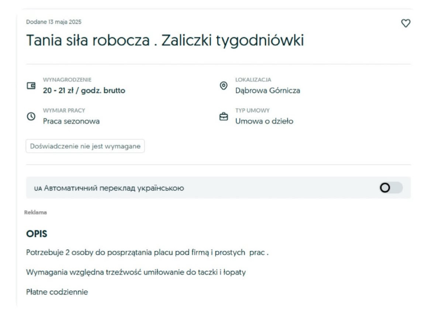Save the job offer with the heart icon

[x=405, y=23]
